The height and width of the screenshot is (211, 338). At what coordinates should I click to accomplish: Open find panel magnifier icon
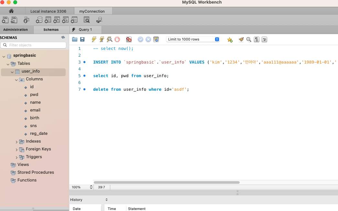[x=249, y=40]
